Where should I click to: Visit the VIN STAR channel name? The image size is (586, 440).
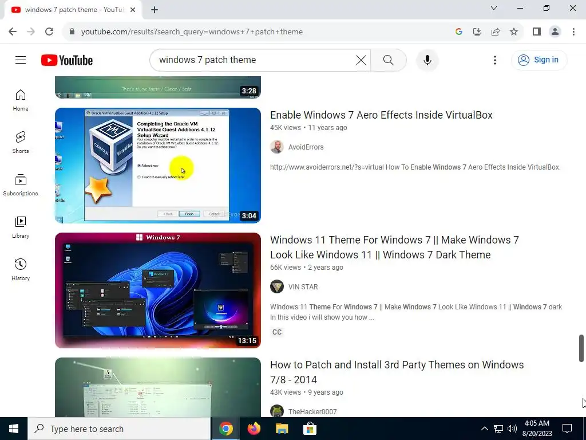pyautogui.click(x=303, y=287)
